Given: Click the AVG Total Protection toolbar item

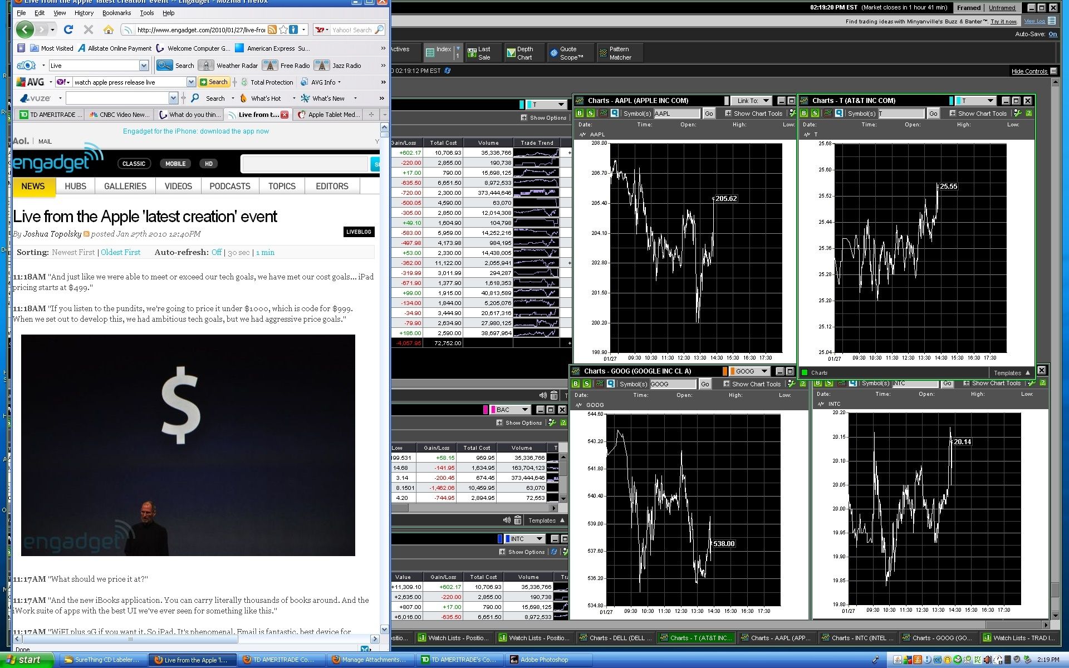Looking at the screenshot, I should (267, 82).
